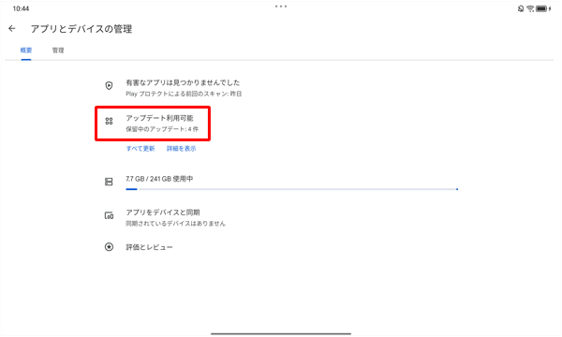562x337 pixels.
Task: Tap the bottom navigation gesture bar
Action: pos(281,334)
